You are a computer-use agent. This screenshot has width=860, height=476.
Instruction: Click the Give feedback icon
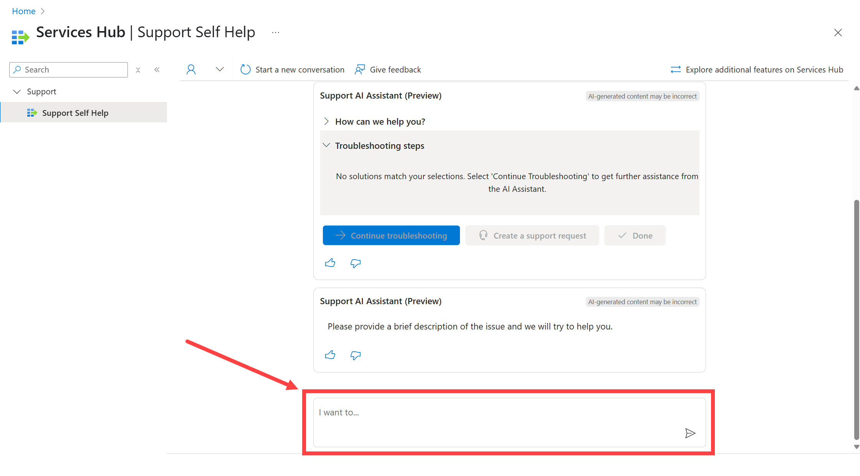pos(360,70)
